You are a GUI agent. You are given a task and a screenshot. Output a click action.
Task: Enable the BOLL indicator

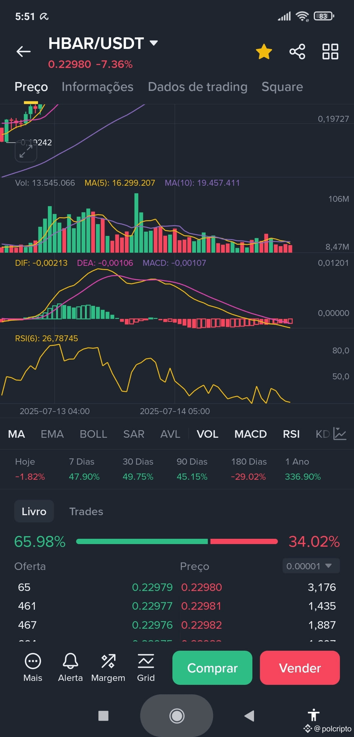pos(93,434)
